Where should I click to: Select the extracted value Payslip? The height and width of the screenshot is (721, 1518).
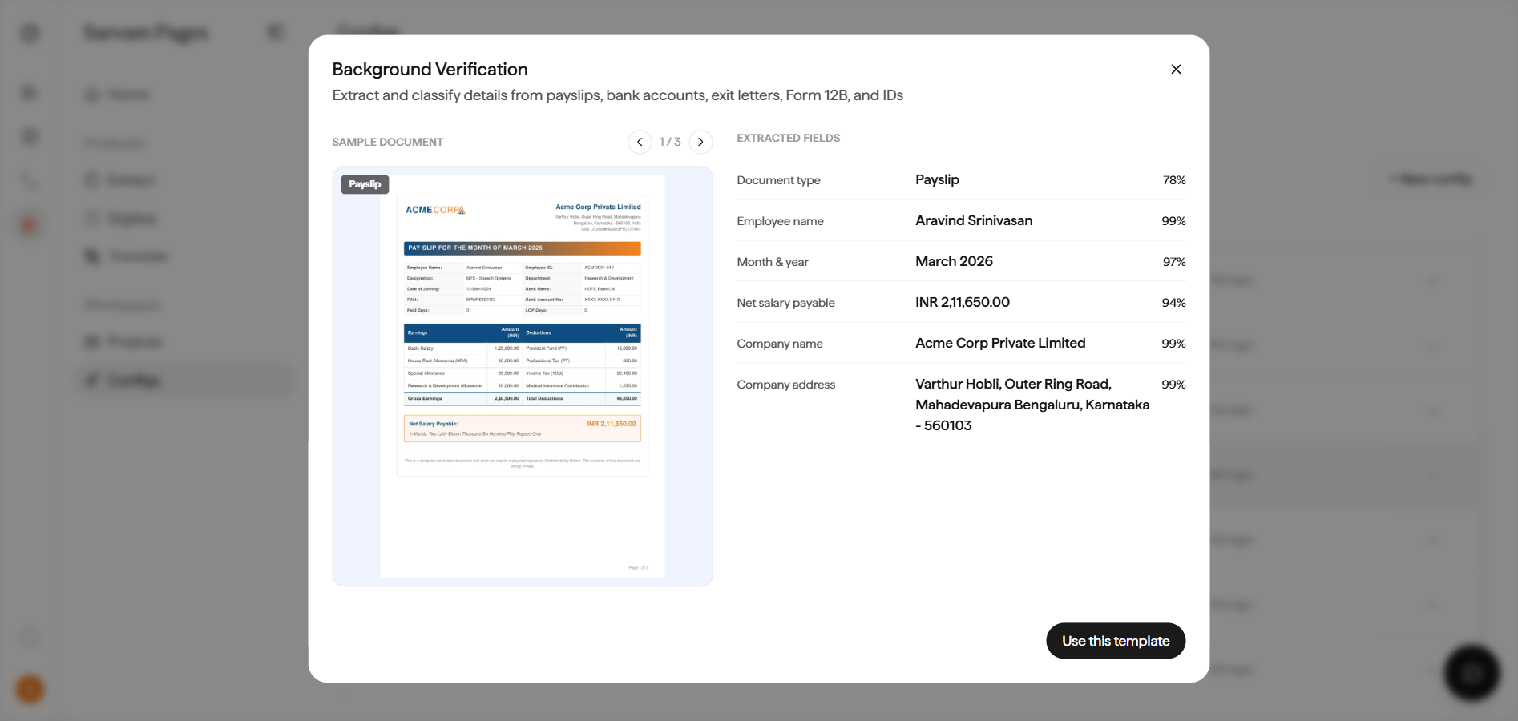pos(937,179)
